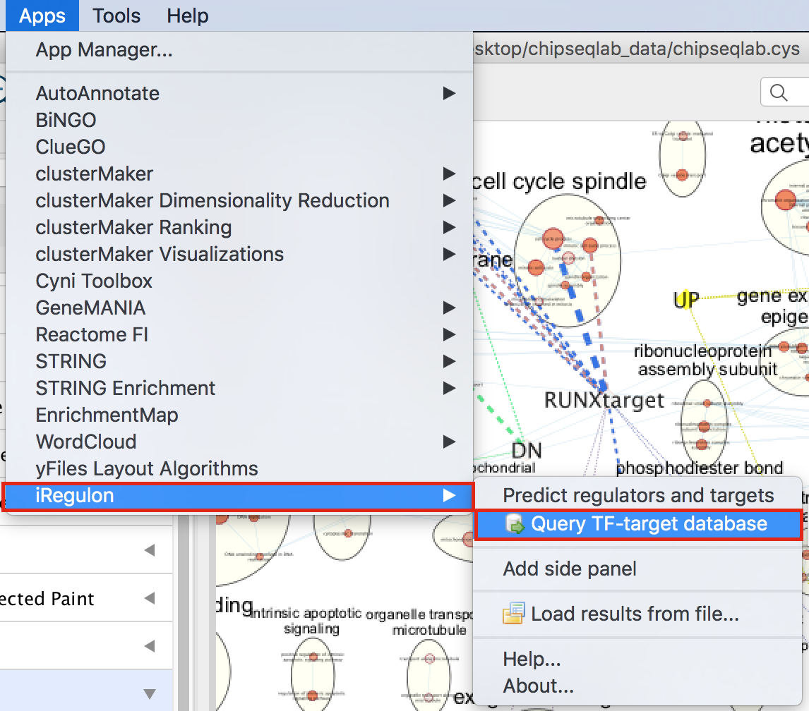Click About... in iRegulon submenu
Image resolution: width=809 pixels, height=711 pixels.
(x=538, y=686)
